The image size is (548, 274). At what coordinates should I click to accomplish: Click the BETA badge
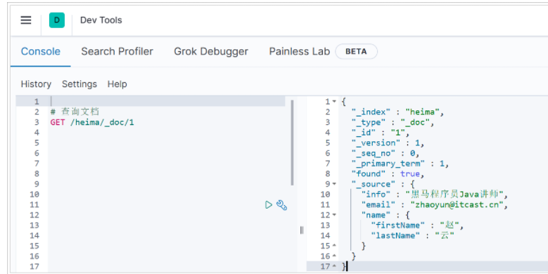pos(356,51)
